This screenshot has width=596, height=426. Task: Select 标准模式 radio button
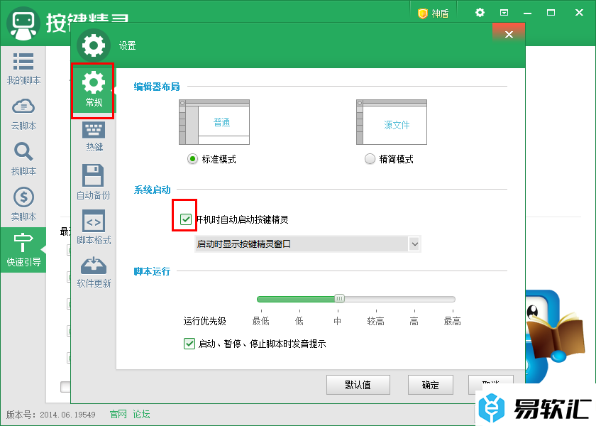(x=193, y=158)
